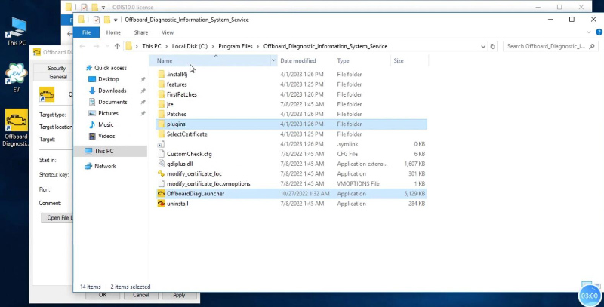Click the uninstall application icon

[162, 204]
